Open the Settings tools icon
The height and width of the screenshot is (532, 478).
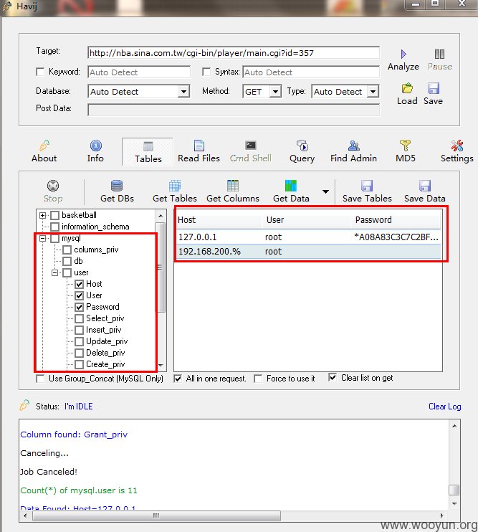457,146
